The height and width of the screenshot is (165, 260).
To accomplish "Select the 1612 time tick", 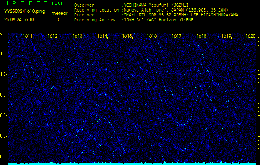I will pos(52,36).
